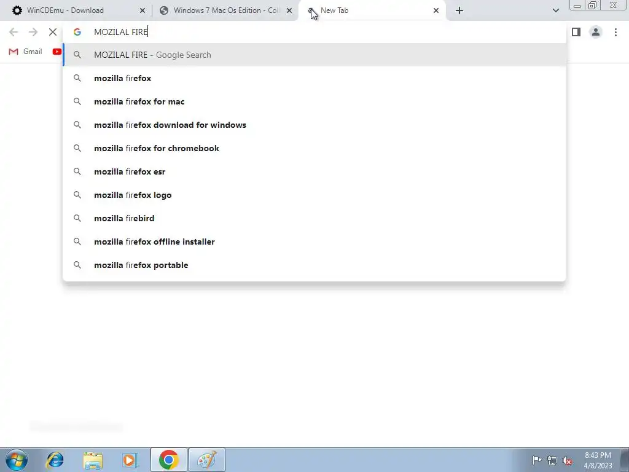Launch Internet Explorer from the taskbar
The image size is (629, 472).
pos(55,460)
